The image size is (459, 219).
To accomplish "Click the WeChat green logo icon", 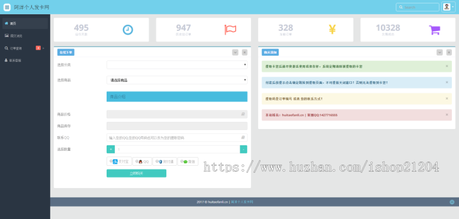I will pos(185,162).
